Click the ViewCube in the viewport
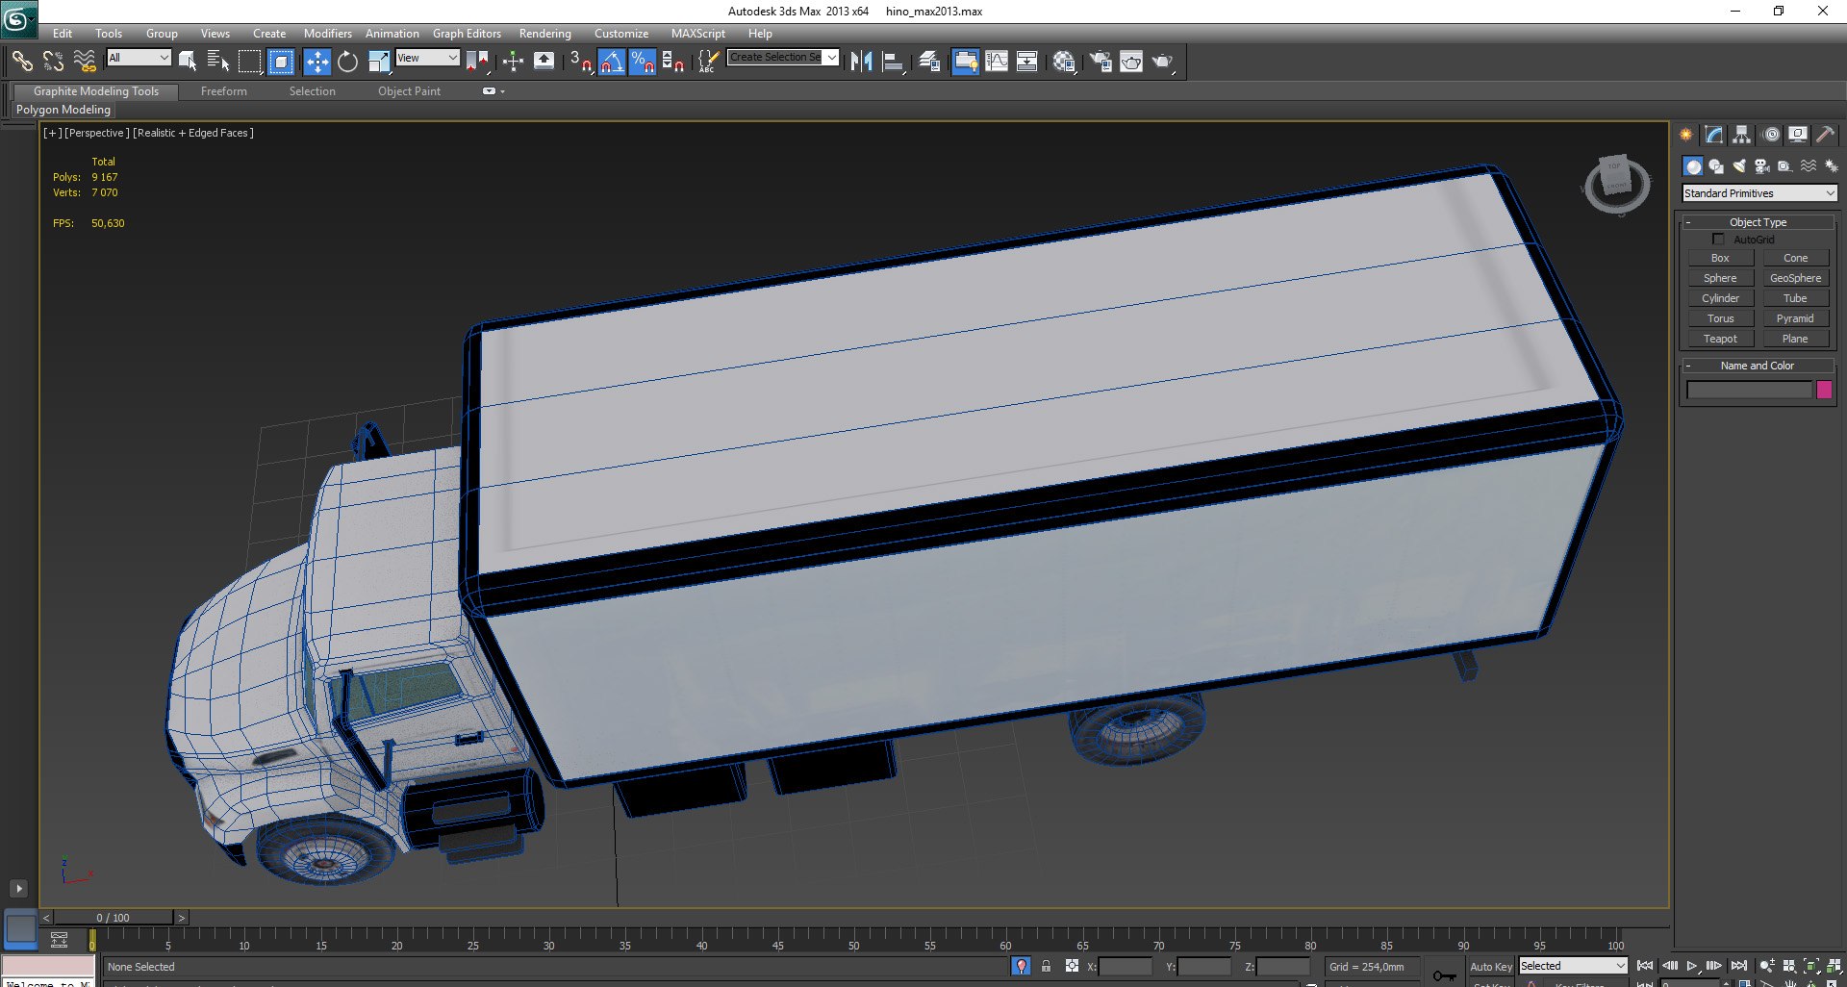Image resolution: width=1847 pixels, height=987 pixels. coord(1616,184)
